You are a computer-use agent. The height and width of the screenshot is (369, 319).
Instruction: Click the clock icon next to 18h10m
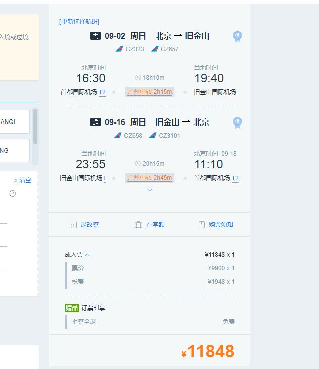point(138,78)
